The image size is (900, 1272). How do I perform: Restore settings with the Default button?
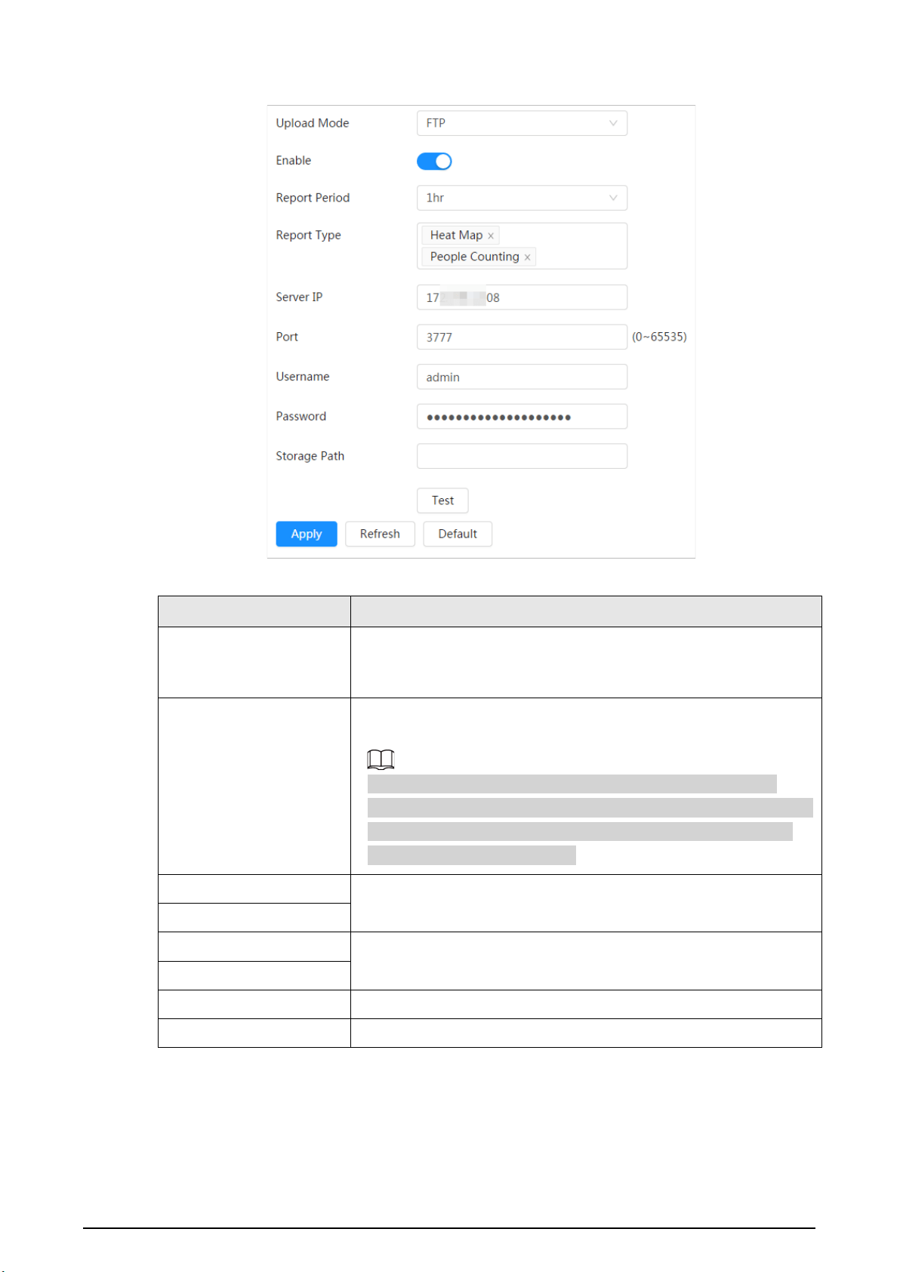pos(458,534)
